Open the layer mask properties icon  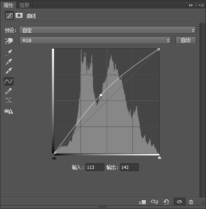(19, 16)
